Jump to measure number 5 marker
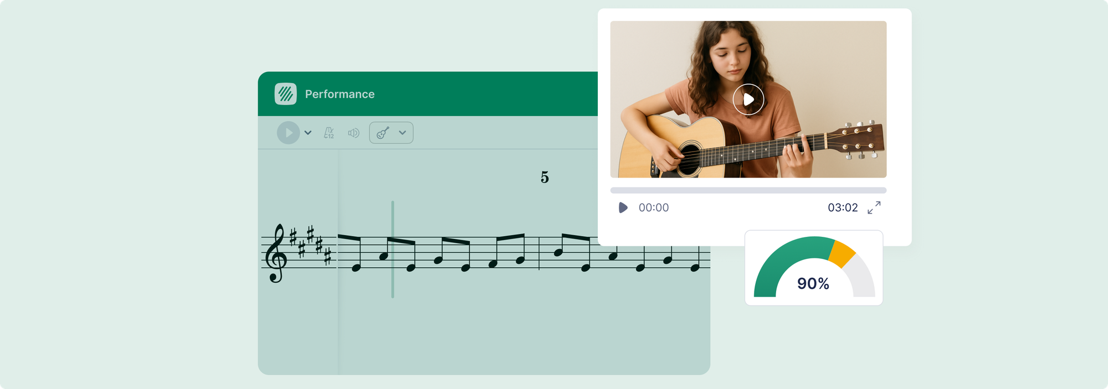 (x=545, y=178)
